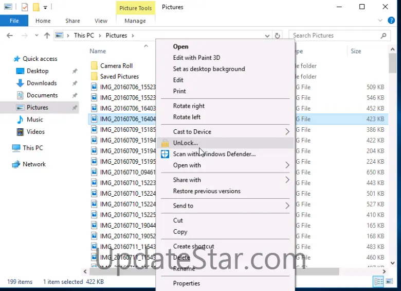The height and width of the screenshot is (291, 401).
Task: Open the Manage tab under Picture Tools
Action: pos(135,21)
